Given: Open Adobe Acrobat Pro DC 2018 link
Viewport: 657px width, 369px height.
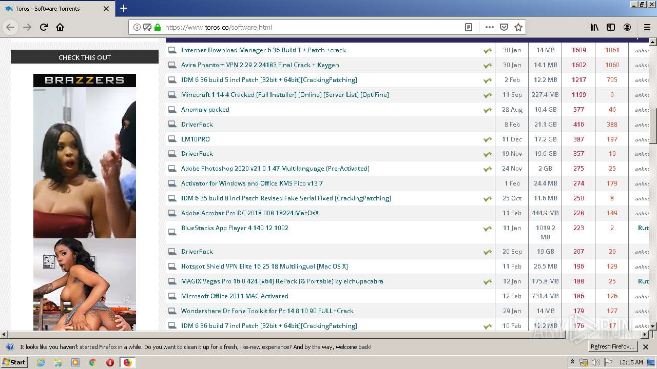Looking at the screenshot, I should pyautogui.click(x=250, y=213).
